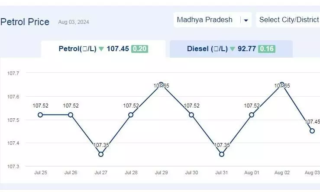Click the green 0.20 petrol change badge
The width and height of the screenshot is (320, 192).
[139, 49]
